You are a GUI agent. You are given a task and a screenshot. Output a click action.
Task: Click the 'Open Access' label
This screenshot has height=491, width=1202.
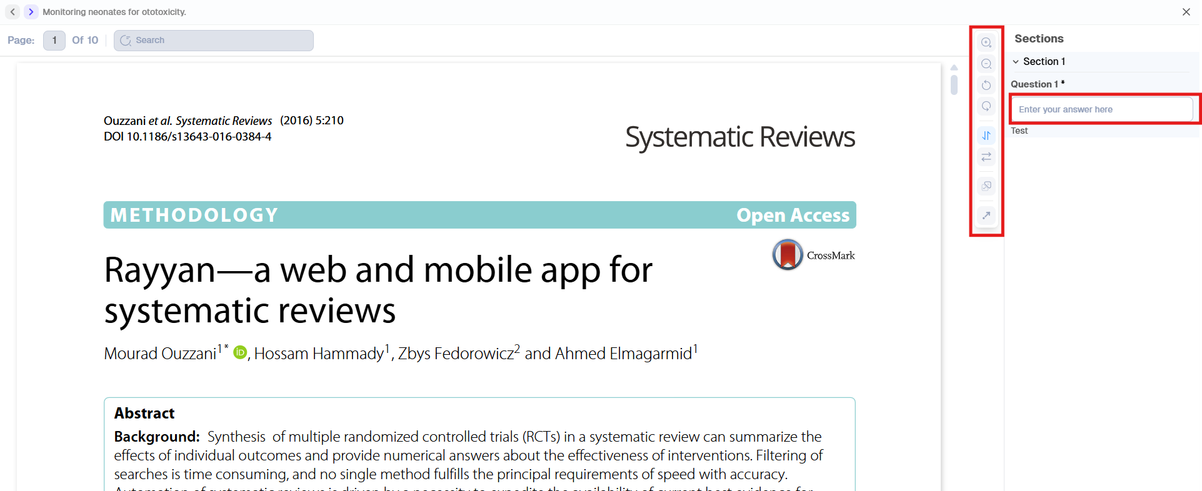click(793, 215)
